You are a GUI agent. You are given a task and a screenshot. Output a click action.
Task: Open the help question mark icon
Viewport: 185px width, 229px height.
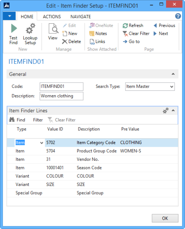point(178,16)
